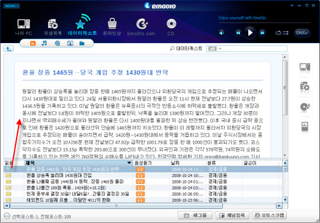Start playback with the play button
The image size is (320, 223).
click(x=250, y=33)
